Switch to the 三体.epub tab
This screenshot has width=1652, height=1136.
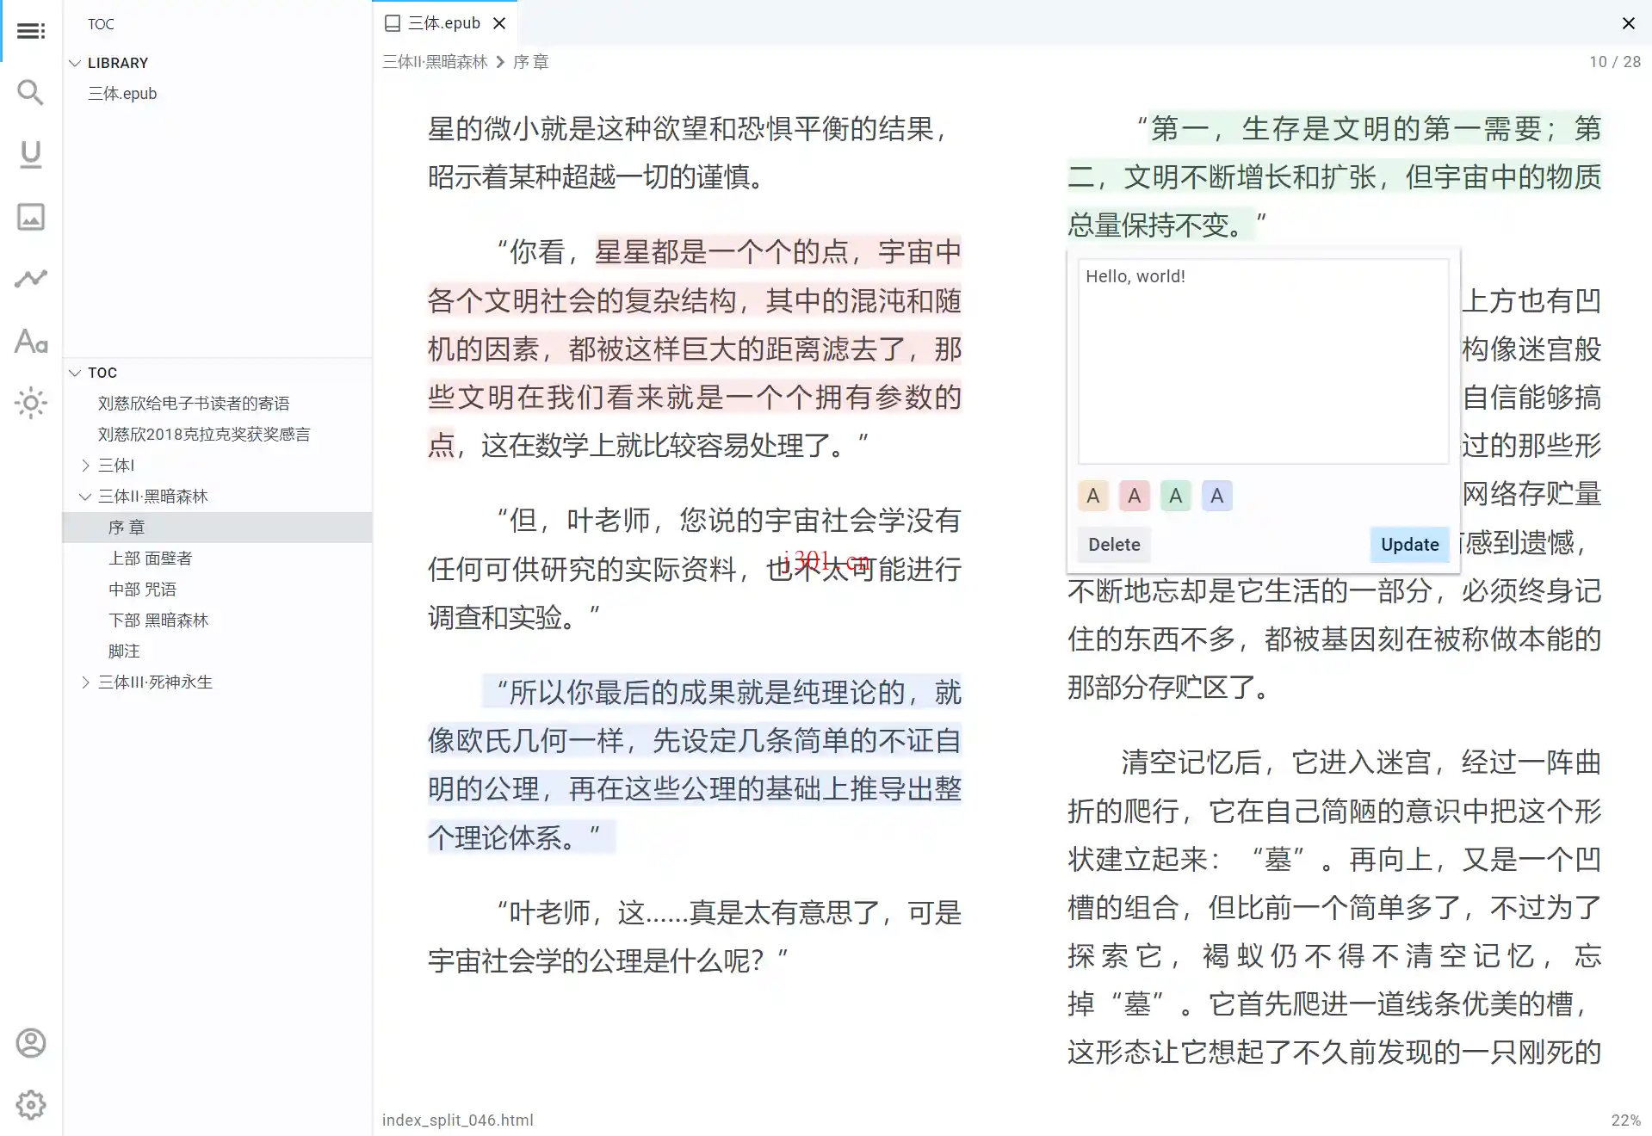pos(442,22)
